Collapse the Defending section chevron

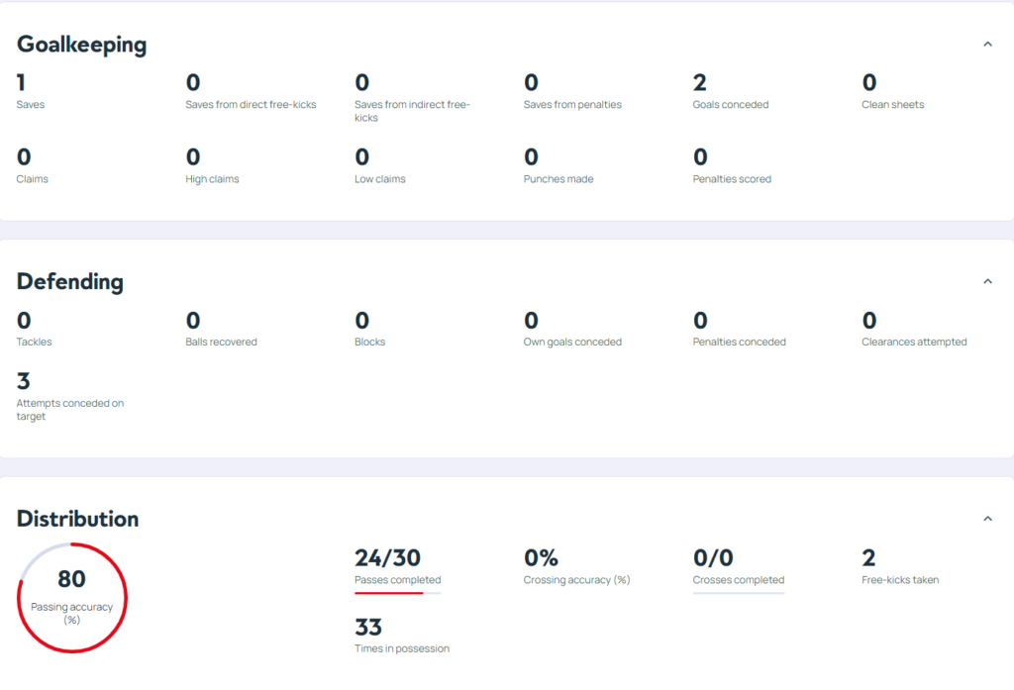[987, 282]
